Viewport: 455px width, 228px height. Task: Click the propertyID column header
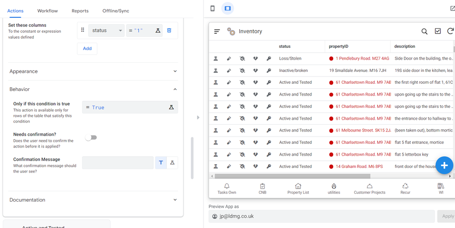(338, 46)
